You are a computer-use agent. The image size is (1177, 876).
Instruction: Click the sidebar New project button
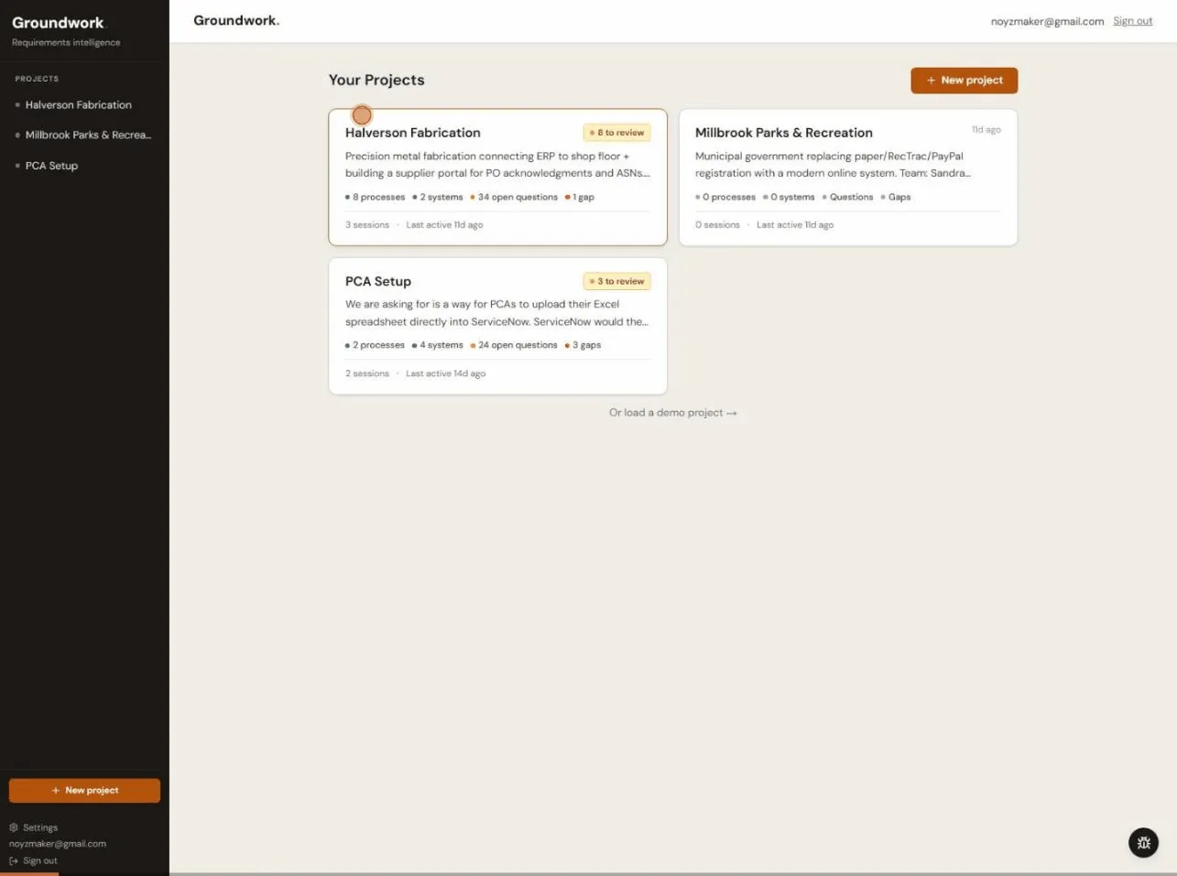(84, 790)
